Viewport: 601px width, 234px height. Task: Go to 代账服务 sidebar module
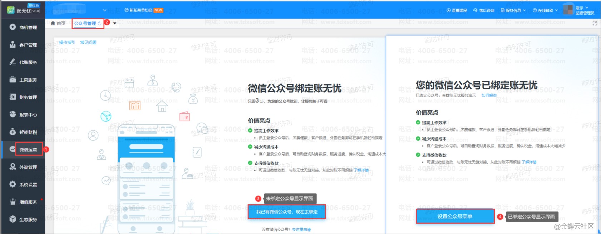(x=24, y=63)
